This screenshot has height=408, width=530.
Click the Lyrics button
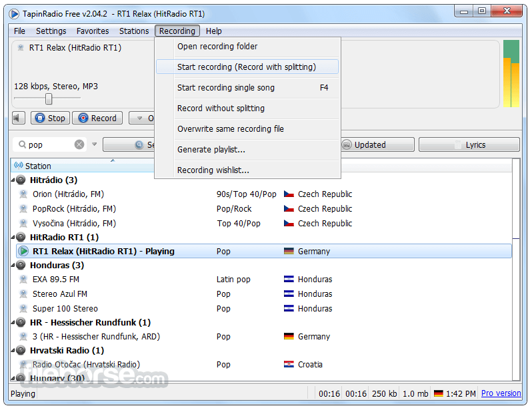[469, 145]
